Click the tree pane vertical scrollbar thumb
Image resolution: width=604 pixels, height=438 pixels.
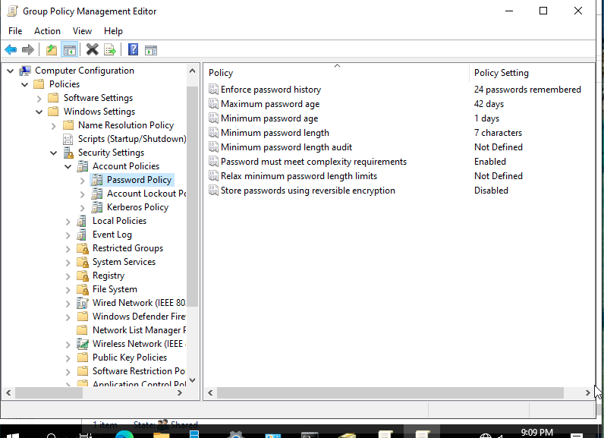(193, 197)
